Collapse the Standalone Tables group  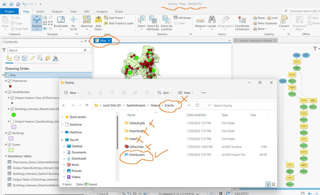pos(6,156)
